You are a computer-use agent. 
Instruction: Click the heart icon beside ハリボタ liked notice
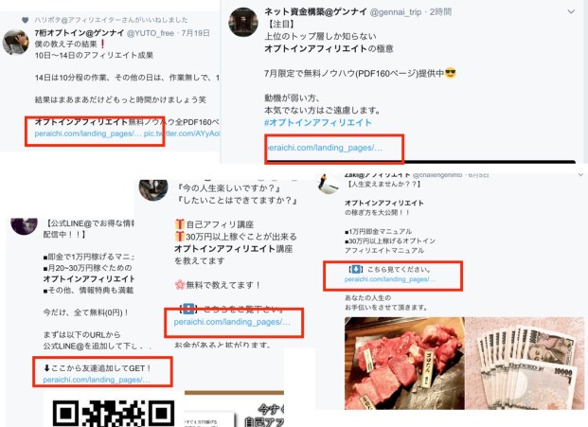[25, 20]
